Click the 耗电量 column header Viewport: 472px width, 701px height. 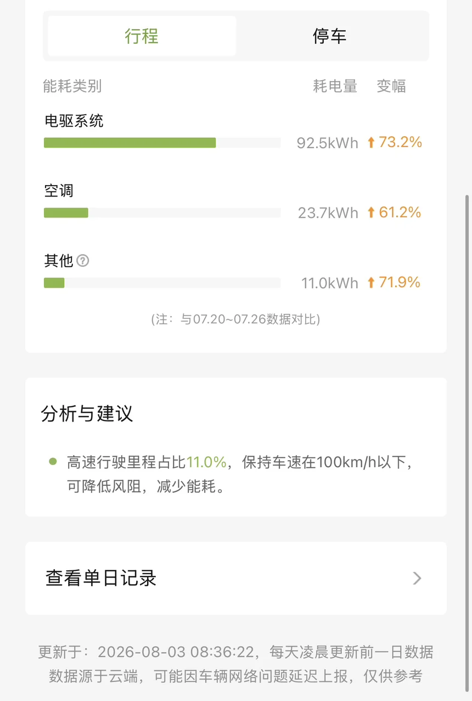click(335, 86)
